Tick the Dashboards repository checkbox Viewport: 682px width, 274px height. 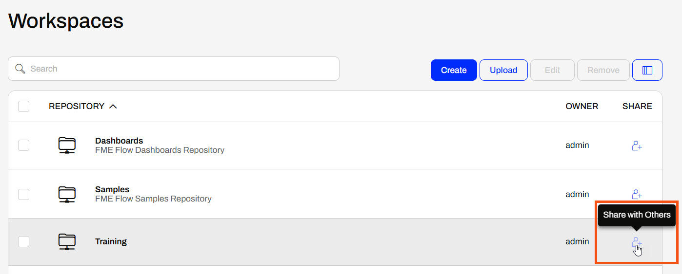pyautogui.click(x=23, y=145)
